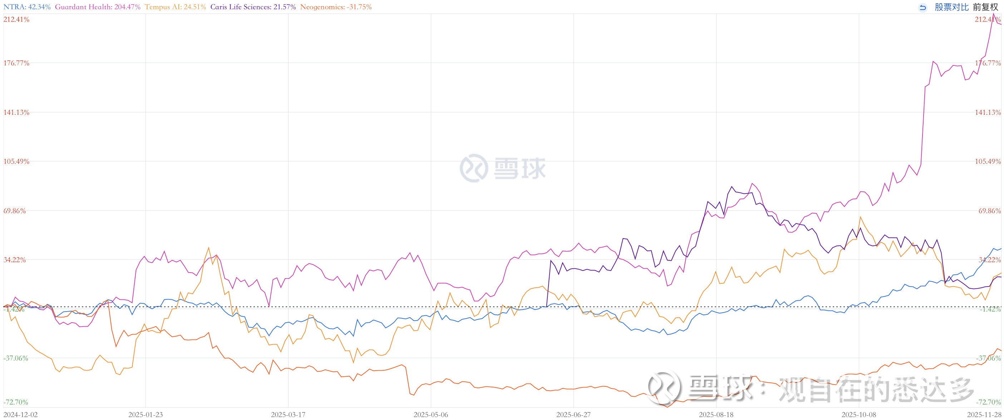This screenshot has width=1004, height=420.
Task: Click the 2025-06-27 date axis label
Action: pos(573,415)
